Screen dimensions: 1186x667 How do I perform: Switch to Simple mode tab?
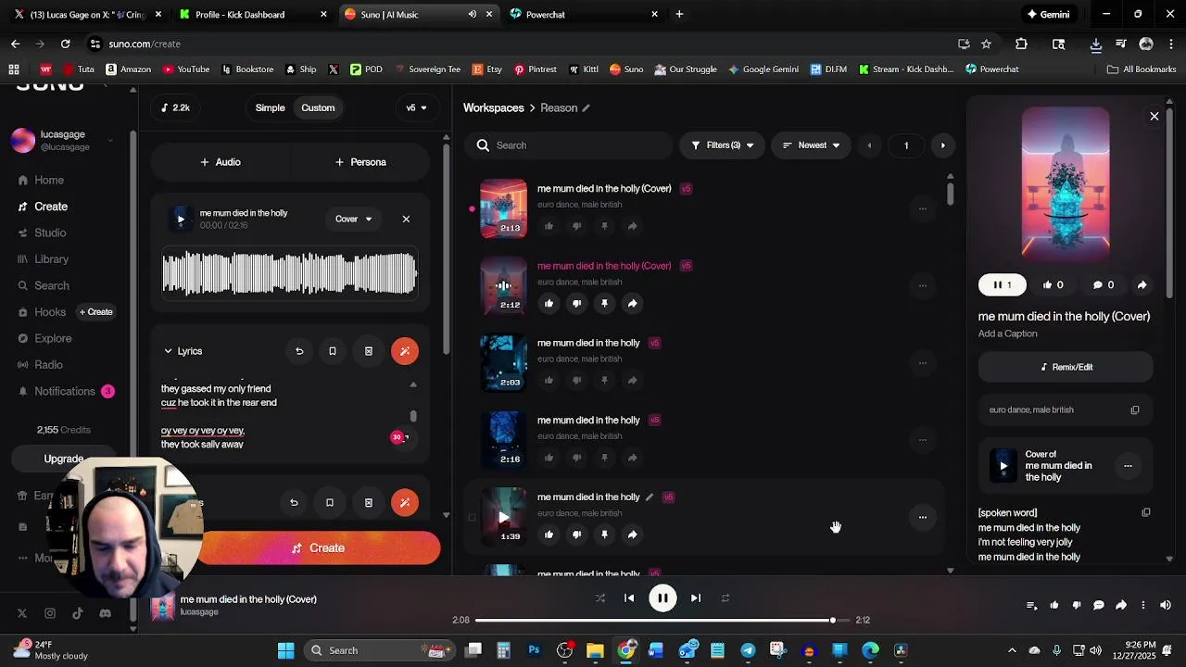tap(270, 107)
